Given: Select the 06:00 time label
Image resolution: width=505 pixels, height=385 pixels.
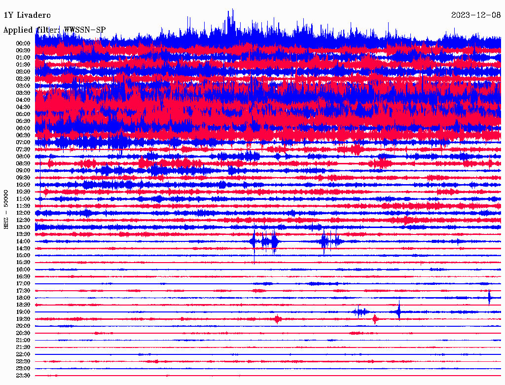Looking at the screenshot, I should click(x=23, y=128).
